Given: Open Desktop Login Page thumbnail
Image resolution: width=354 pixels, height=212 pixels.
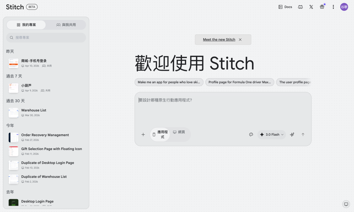Looking at the screenshot, I should (x=13, y=202).
